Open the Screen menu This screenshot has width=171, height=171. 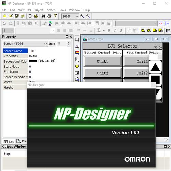coord(51,10)
